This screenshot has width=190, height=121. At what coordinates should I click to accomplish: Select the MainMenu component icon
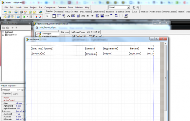tap(59, 16)
